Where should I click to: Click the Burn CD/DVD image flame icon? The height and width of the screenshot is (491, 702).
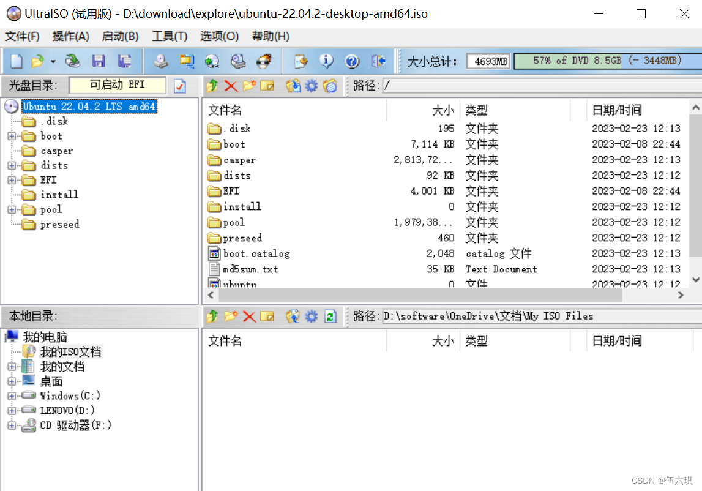pos(264,61)
